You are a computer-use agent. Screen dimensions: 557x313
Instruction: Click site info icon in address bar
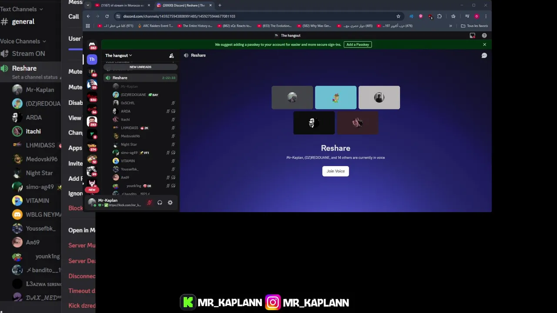coord(118,16)
